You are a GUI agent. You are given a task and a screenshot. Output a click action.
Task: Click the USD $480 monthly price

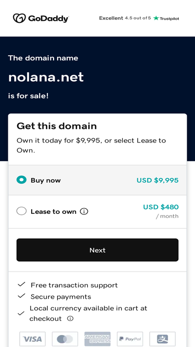coord(161,207)
